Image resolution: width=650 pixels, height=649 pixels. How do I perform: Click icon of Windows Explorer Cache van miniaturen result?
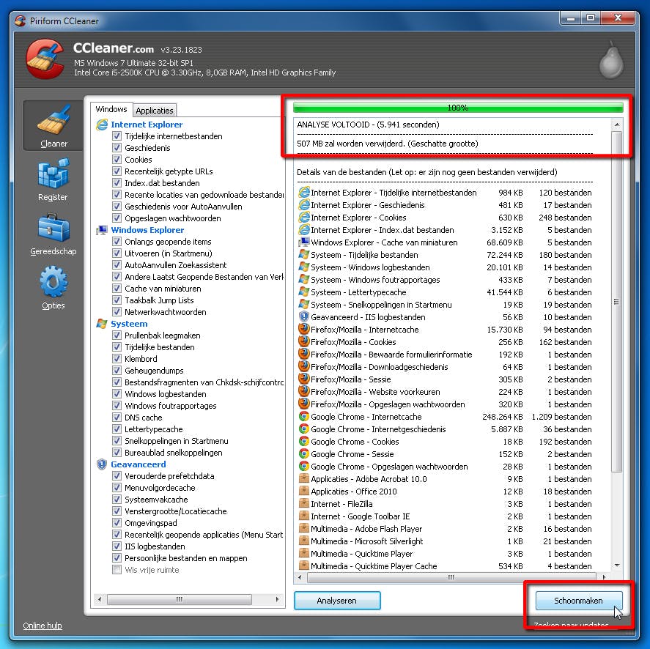pos(304,242)
